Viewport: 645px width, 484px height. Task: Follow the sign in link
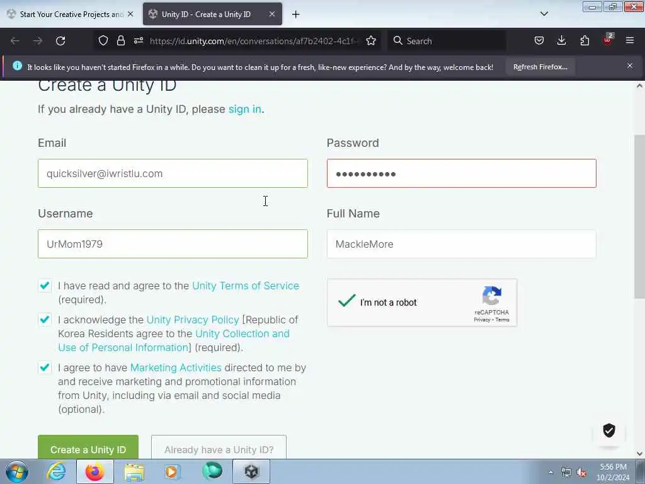click(245, 109)
